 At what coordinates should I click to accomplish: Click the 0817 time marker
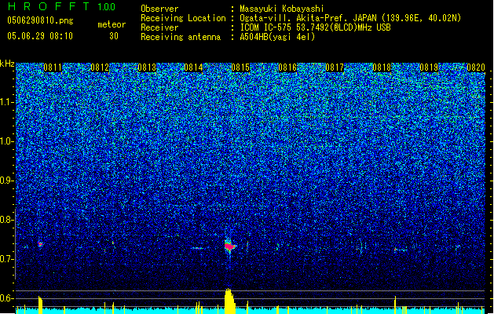335,68
